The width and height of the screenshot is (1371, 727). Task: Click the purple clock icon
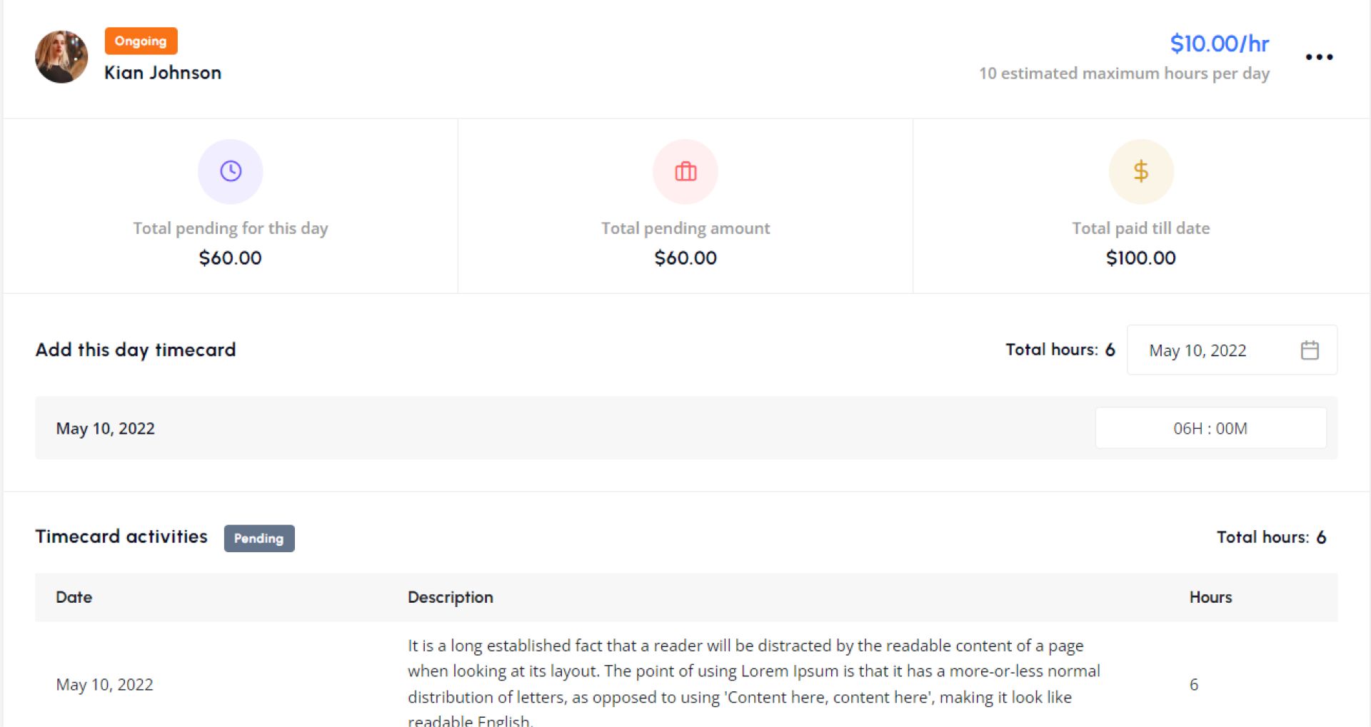pos(231,171)
